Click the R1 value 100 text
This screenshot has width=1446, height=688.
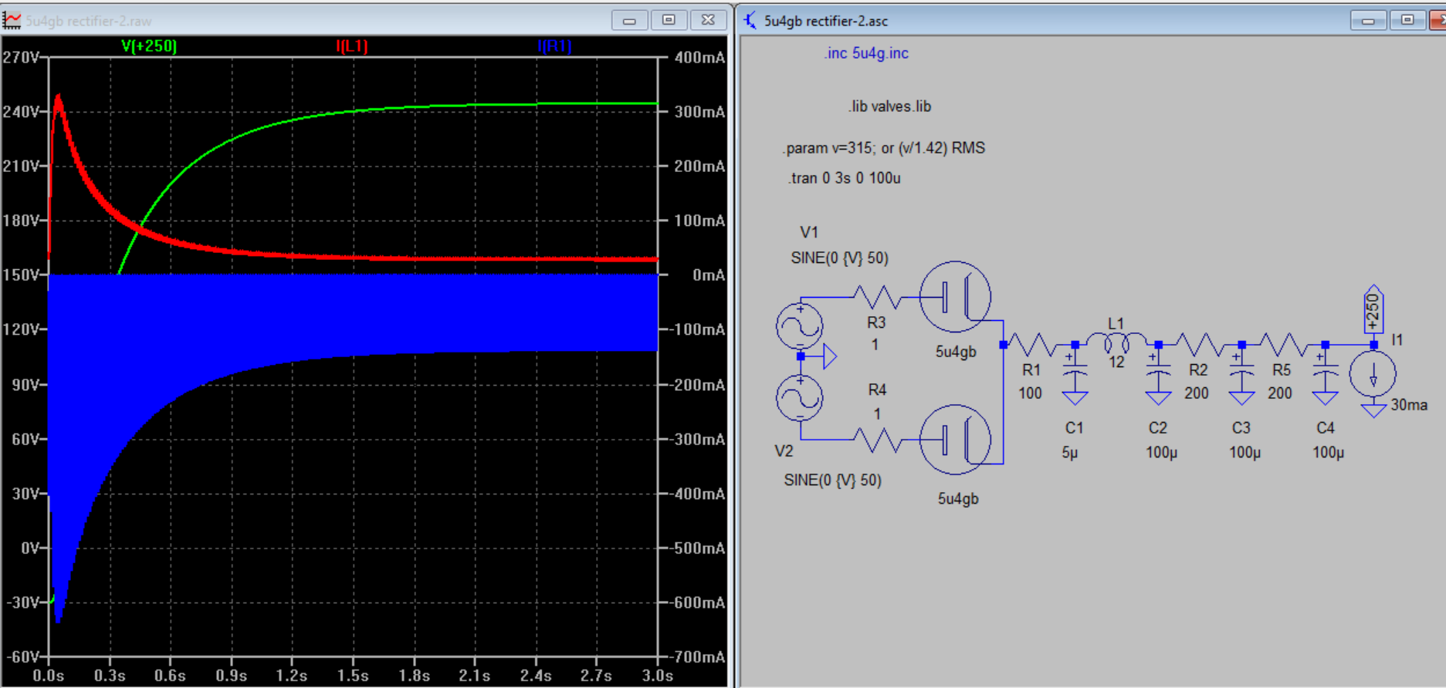(x=1030, y=393)
